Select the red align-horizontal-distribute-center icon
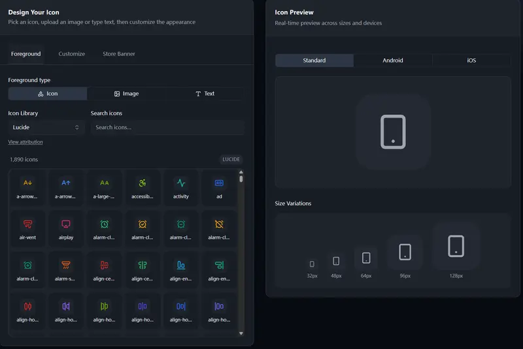The height and width of the screenshot is (349, 523). [x=27, y=311]
